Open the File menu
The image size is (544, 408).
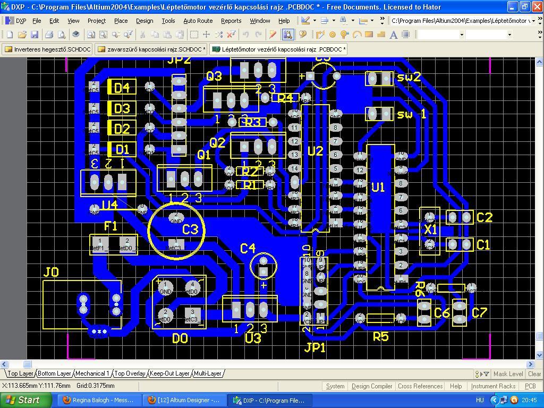coord(37,21)
